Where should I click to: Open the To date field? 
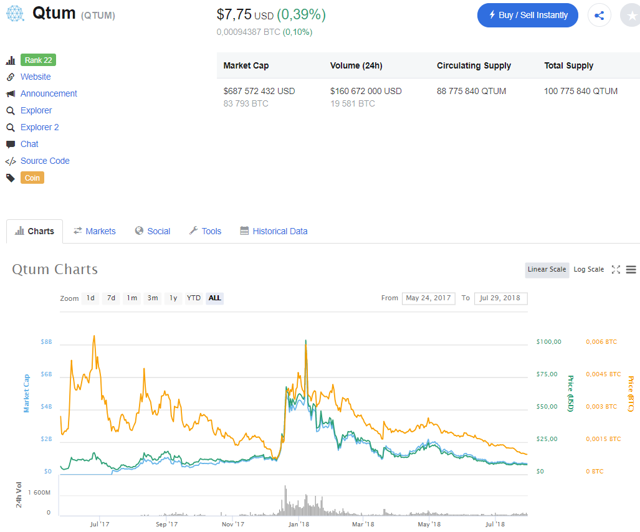point(500,298)
